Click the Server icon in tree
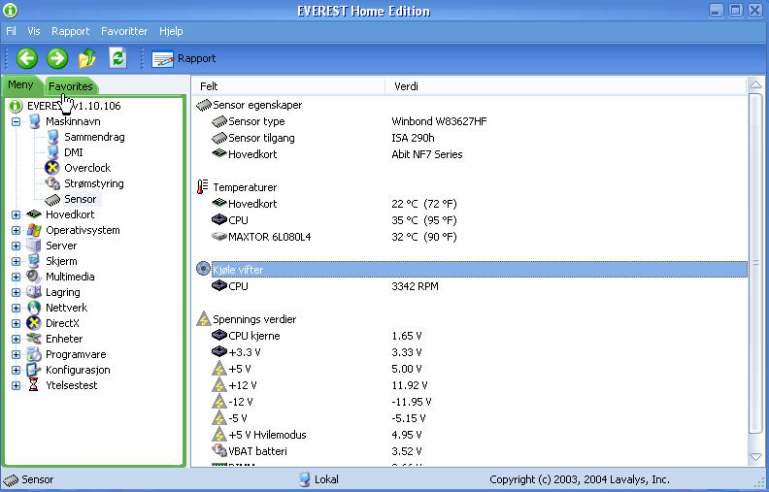This screenshot has height=492, width=769. [x=34, y=246]
